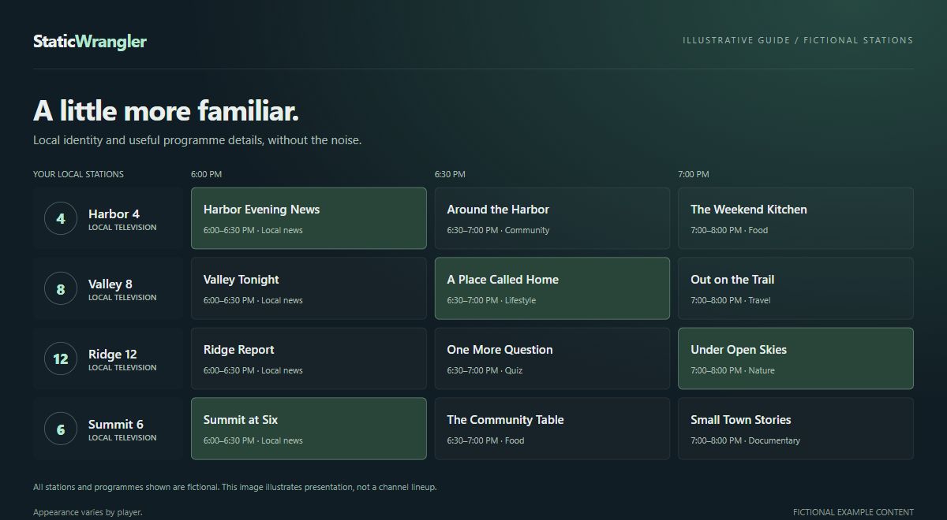This screenshot has height=520, width=947.
Task: Open the Around the Harbor programme card
Action: pyautogui.click(x=552, y=218)
